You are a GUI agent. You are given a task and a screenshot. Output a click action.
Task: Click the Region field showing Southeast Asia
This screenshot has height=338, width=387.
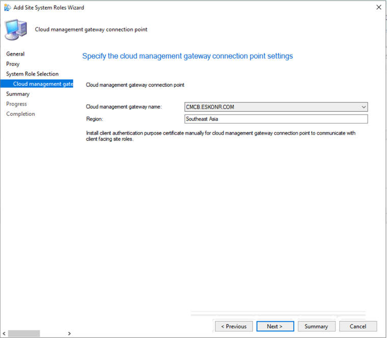point(276,119)
